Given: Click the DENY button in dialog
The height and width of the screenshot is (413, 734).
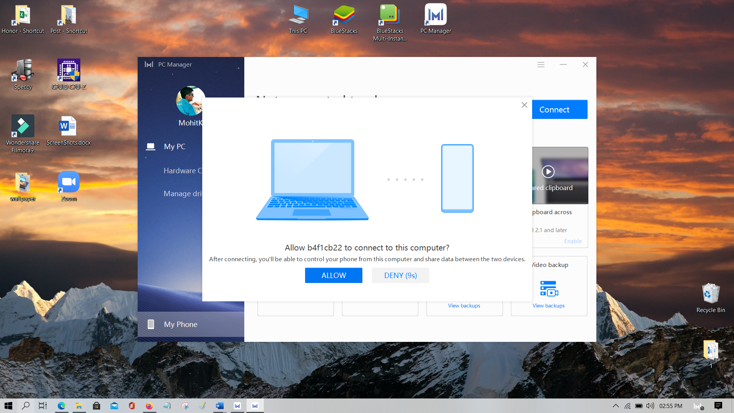Looking at the screenshot, I should 400,275.
